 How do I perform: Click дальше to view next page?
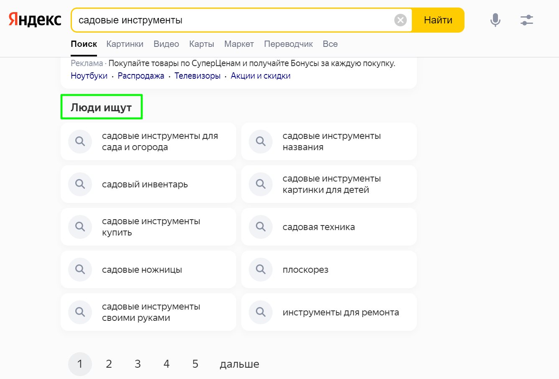(240, 364)
